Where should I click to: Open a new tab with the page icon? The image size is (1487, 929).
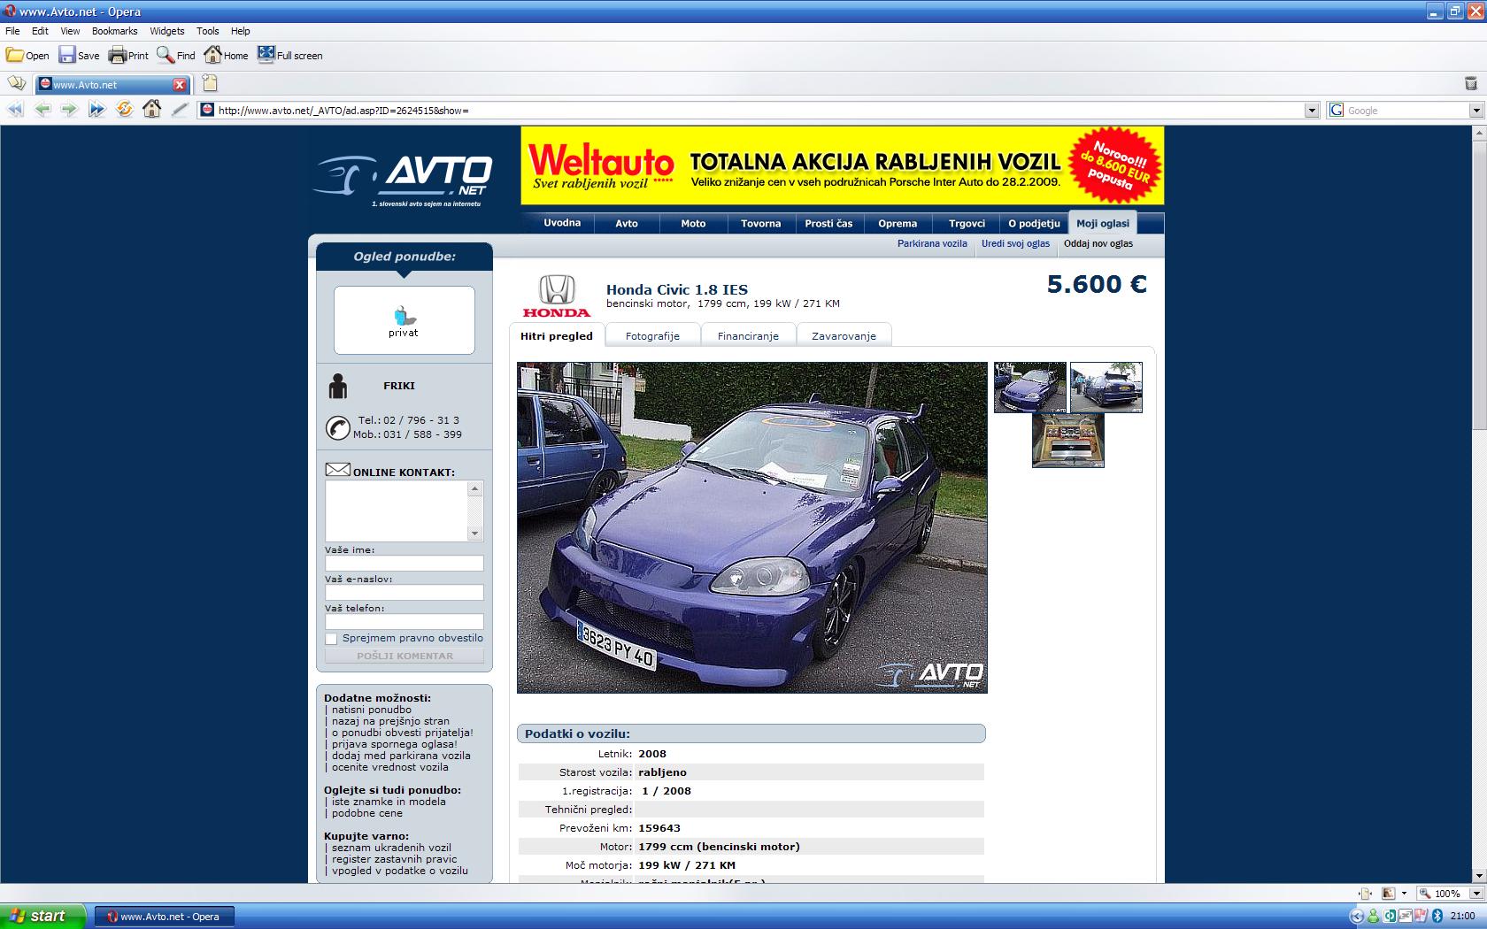210,84
